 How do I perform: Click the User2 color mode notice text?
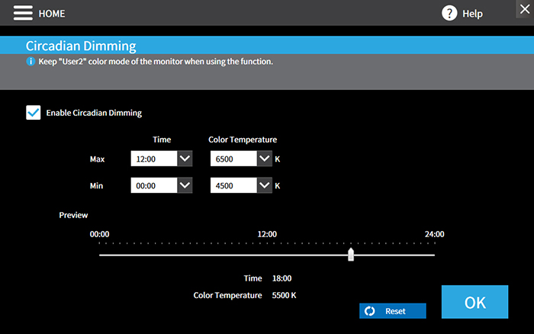[x=156, y=61]
